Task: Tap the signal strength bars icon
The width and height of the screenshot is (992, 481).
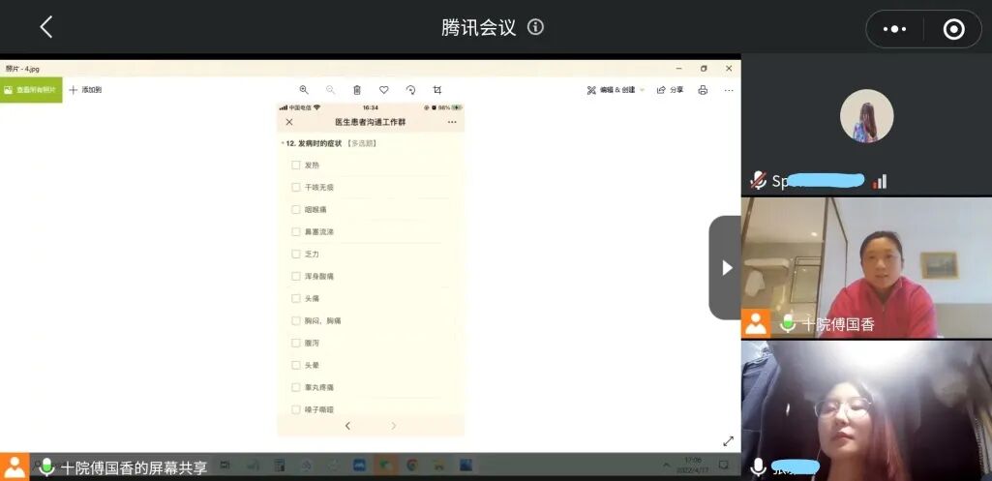Action: click(880, 182)
